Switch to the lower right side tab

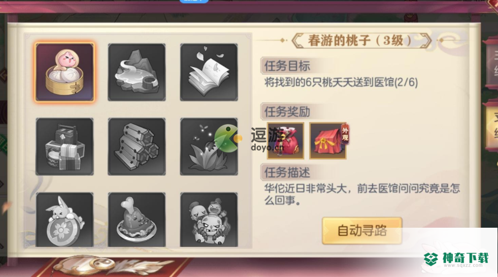tap(491, 126)
